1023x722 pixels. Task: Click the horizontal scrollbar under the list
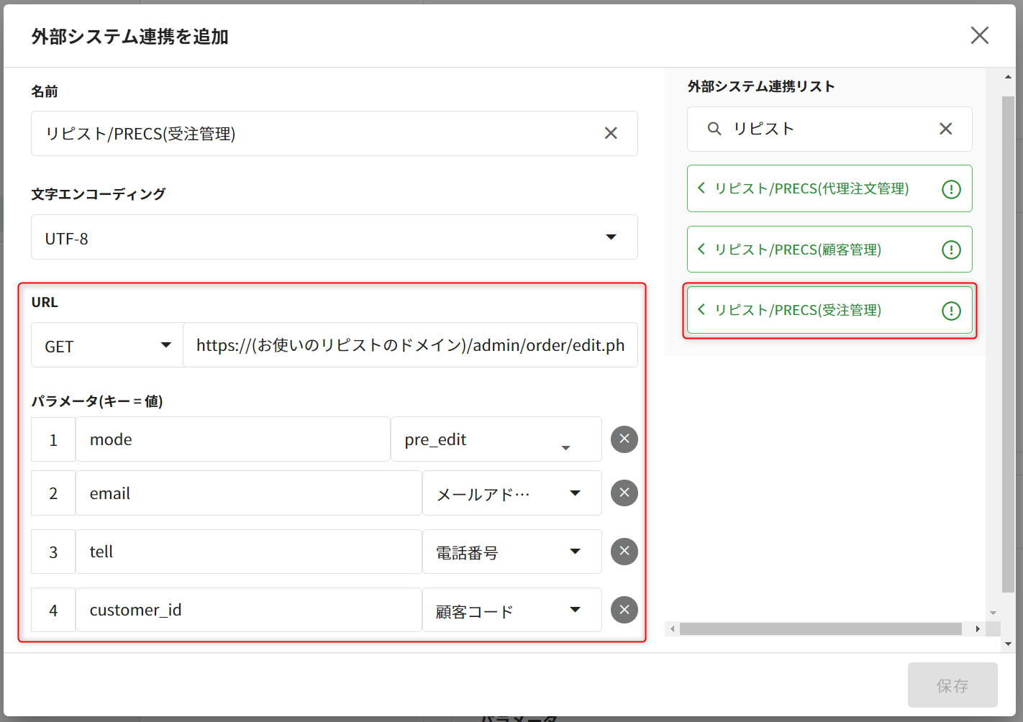820,629
